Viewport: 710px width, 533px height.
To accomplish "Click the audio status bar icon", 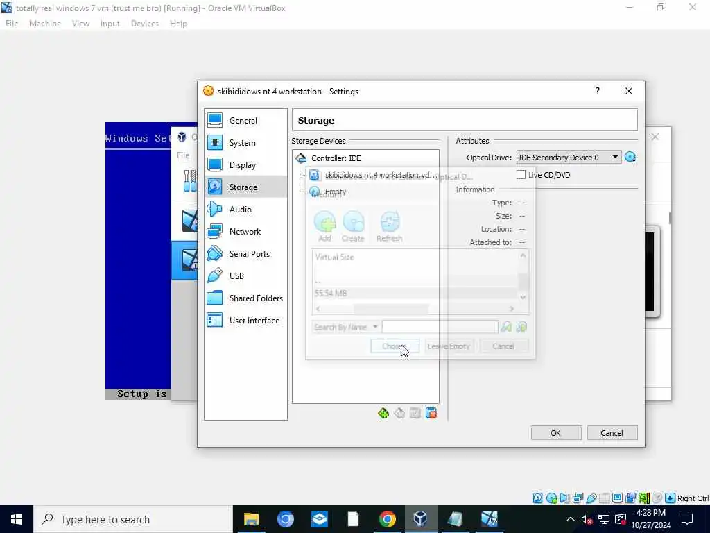I will pyautogui.click(x=564, y=498).
